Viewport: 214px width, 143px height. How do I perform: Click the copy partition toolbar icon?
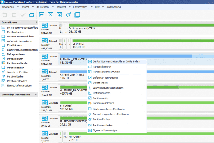77,14
